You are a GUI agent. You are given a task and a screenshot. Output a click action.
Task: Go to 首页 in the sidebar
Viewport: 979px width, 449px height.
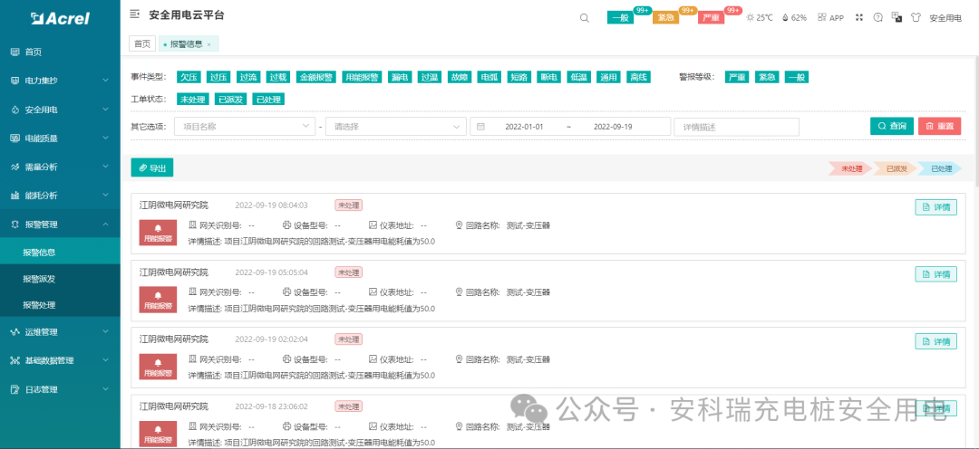pyautogui.click(x=60, y=53)
